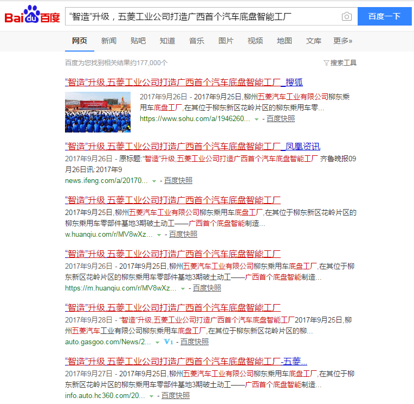Click the 百度一下 search button

point(384,16)
